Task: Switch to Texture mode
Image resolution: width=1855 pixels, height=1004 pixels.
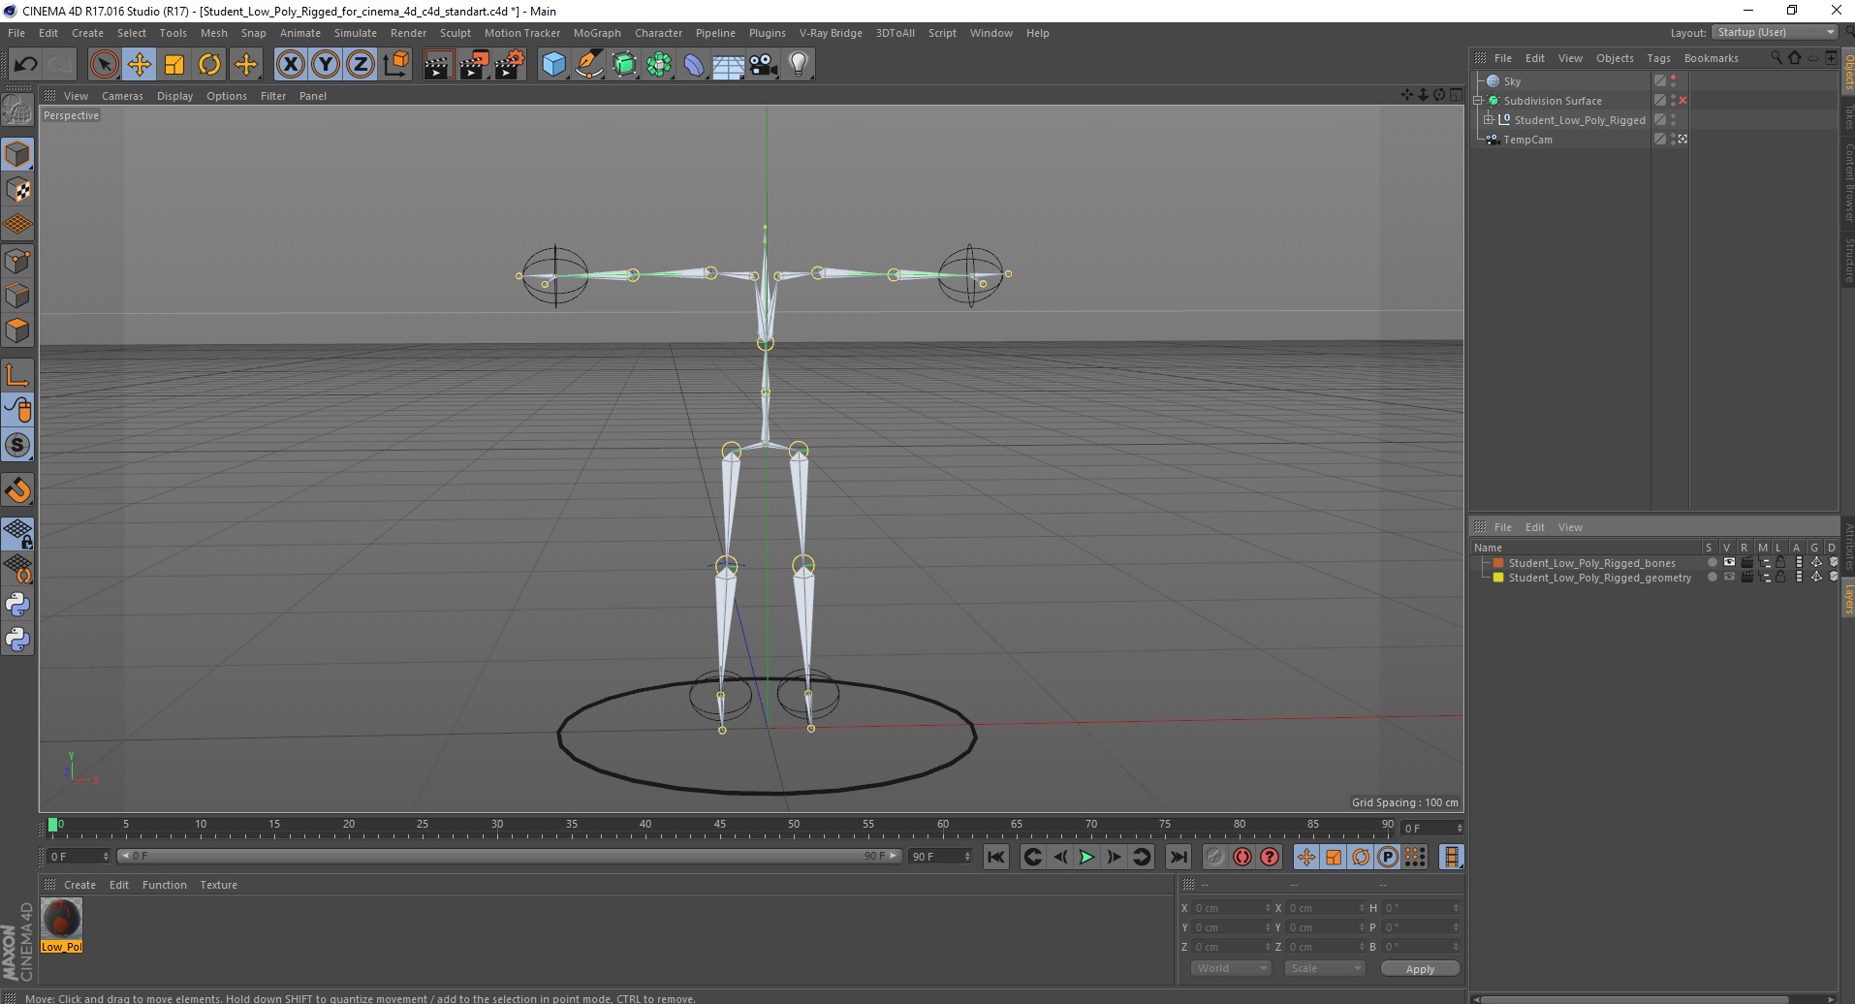Action: pyautogui.click(x=17, y=190)
